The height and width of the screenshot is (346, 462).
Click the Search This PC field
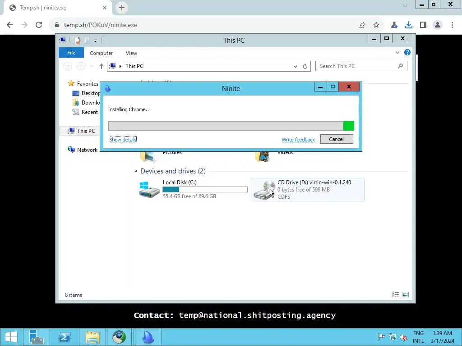tap(361, 66)
